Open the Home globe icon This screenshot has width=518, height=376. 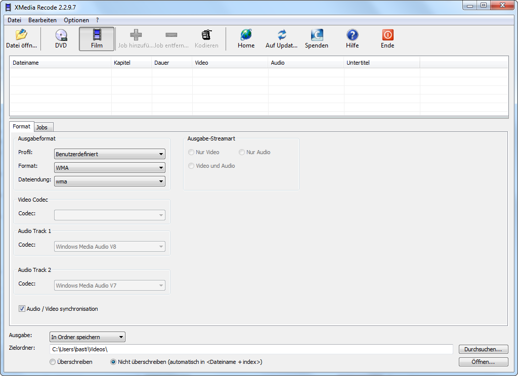point(246,35)
